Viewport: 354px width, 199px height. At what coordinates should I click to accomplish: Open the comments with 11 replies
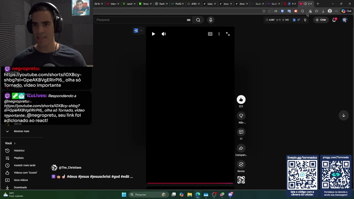[x=241, y=132]
